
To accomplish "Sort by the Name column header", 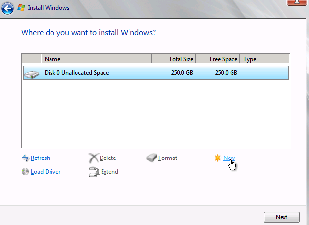I will 96,59.
